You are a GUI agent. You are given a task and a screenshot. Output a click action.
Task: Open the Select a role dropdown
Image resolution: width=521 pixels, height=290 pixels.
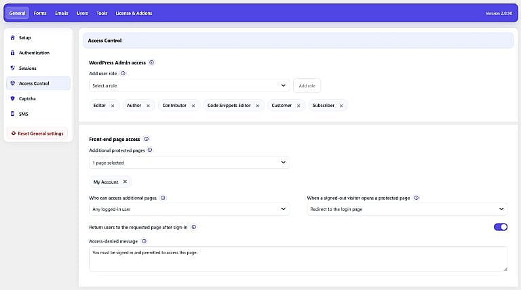tap(189, 85)
